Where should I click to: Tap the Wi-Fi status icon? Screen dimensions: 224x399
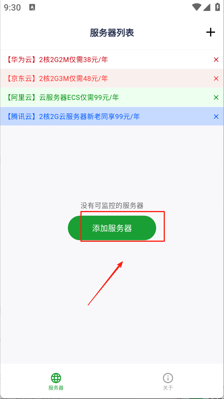[197, 7]
